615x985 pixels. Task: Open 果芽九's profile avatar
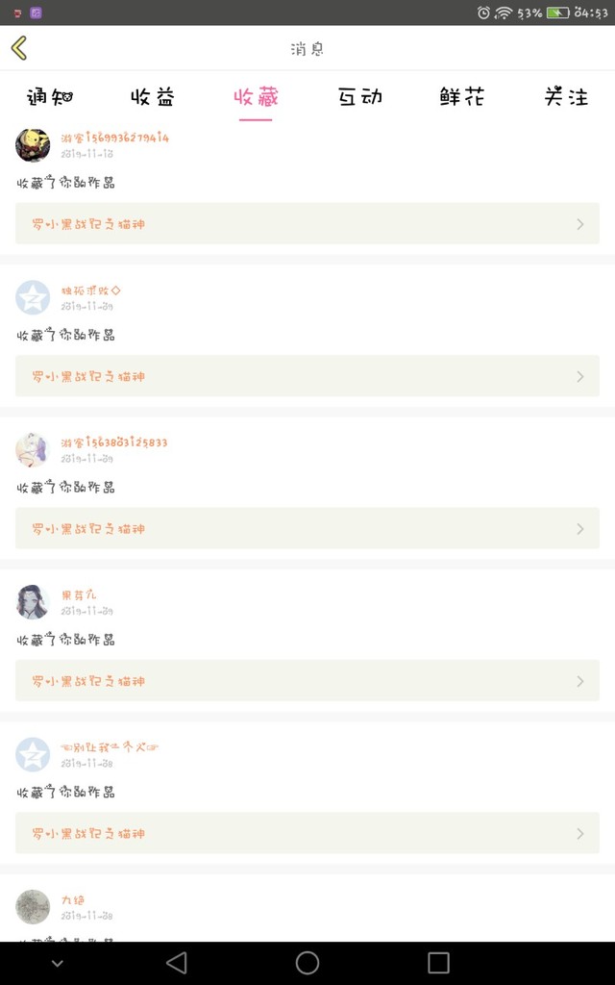(33, 602)
